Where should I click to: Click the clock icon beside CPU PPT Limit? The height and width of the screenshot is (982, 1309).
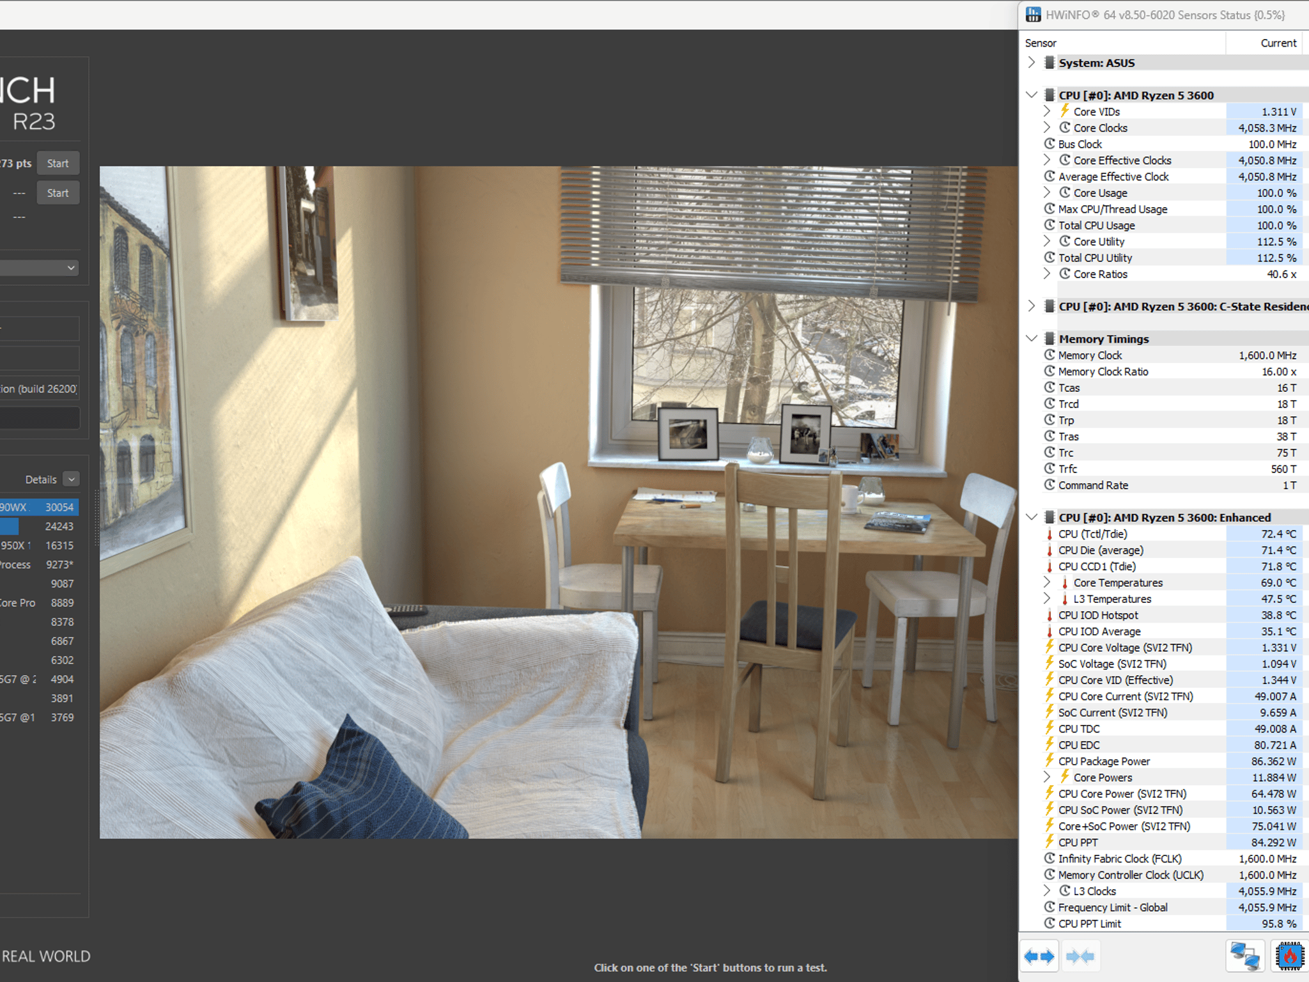[x=1050, y=923]
